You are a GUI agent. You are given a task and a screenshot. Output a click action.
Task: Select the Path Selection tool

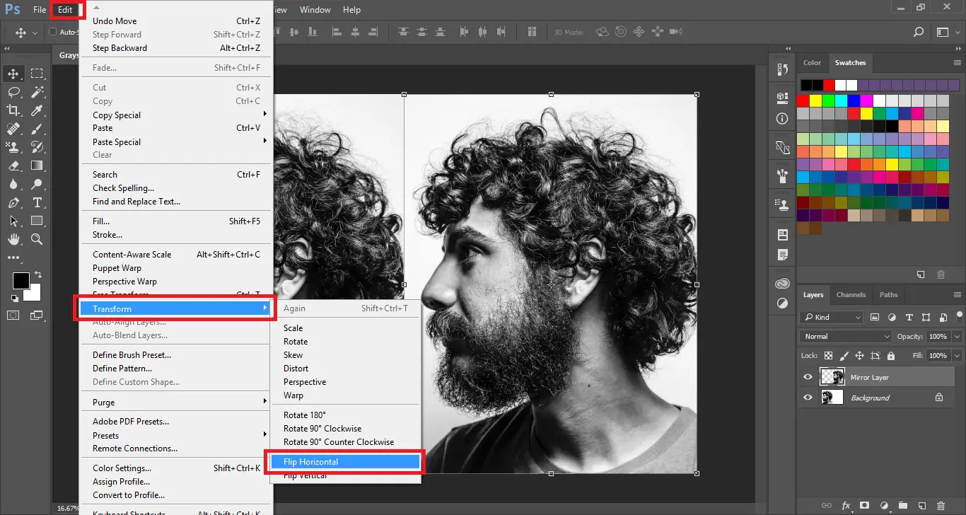pyautogui.click(x=13, y=221)
